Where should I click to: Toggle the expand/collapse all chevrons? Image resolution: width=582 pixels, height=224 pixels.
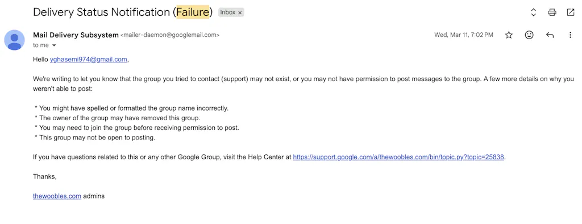tap(533, 12)
